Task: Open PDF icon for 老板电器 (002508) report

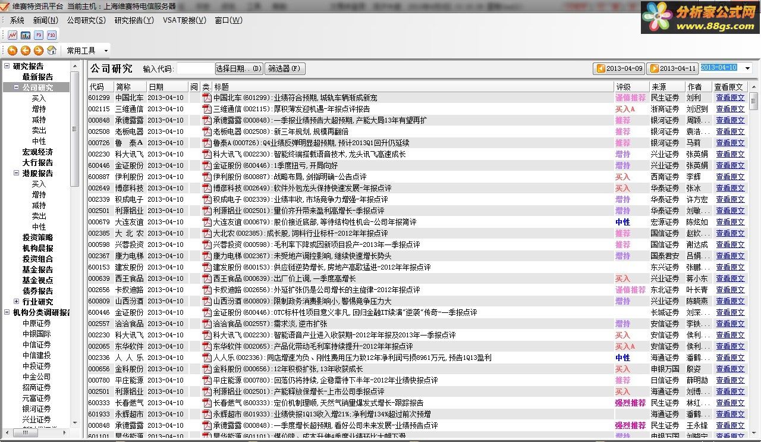Action: click(x=207, y=131)
